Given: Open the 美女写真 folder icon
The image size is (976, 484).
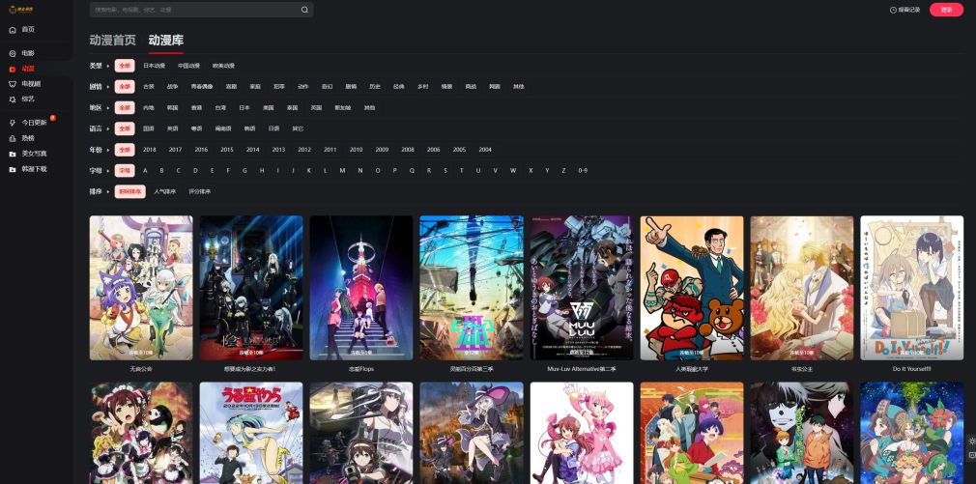Looking at the screenshot, I should click(x=13, y=154).
